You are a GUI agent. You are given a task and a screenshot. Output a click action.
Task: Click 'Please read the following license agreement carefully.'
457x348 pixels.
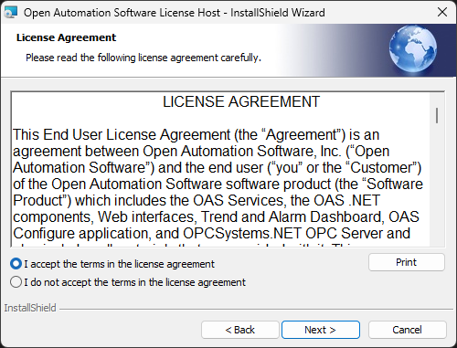click(143, 58)
